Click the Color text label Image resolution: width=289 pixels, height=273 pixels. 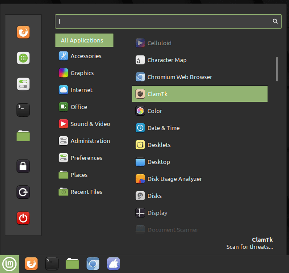point(155,111)
